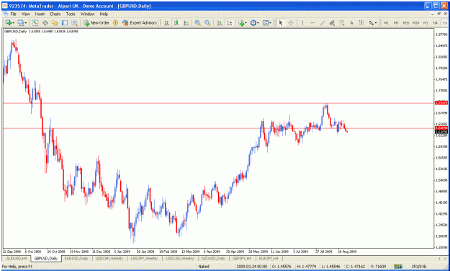The image size is (450, 271).
Task: Expand the Indicators dropdown arrow
Action: [246, 23]
